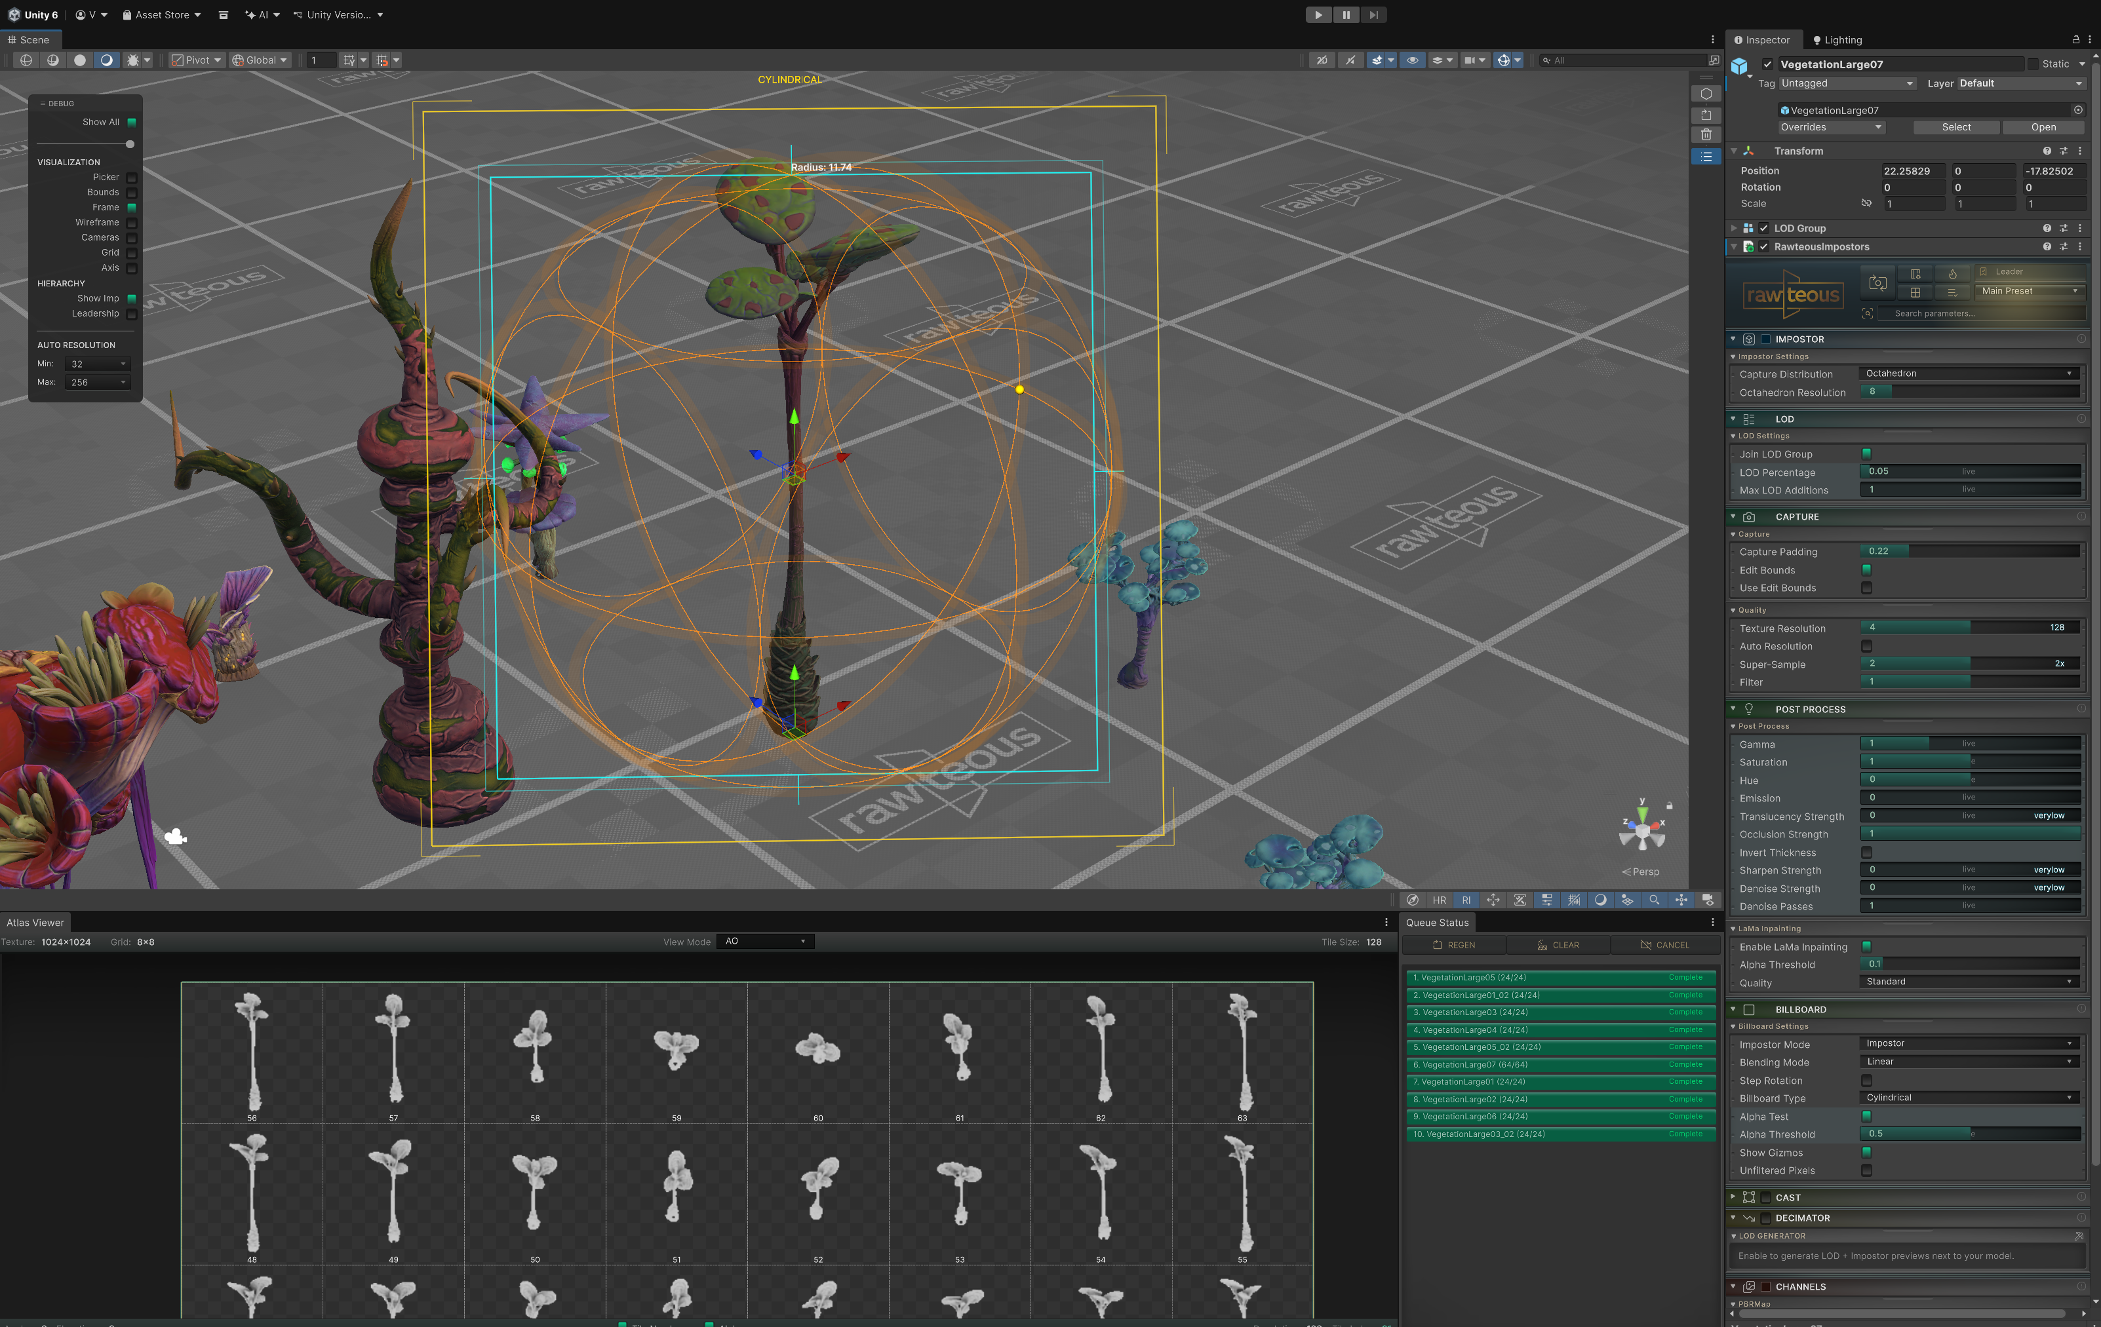Screen dimensions: 2101x1327
Task: Open Capture Distribution Octahedron dropdown
Action: pyautogui.click(x=1969, y=374)
